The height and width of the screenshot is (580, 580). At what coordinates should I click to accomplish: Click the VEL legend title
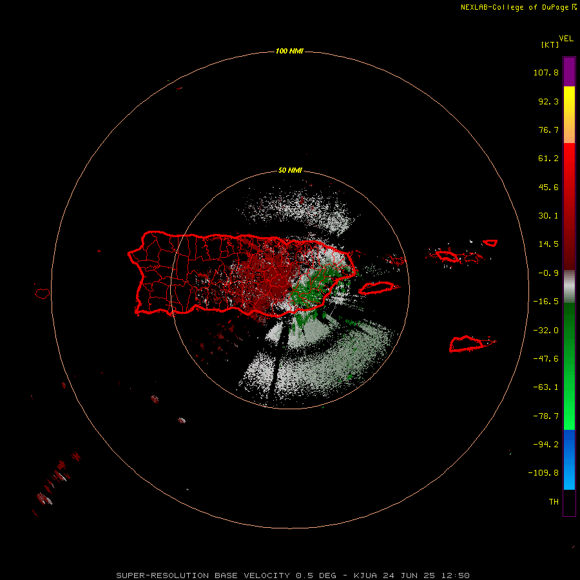[x=566, y=39]
